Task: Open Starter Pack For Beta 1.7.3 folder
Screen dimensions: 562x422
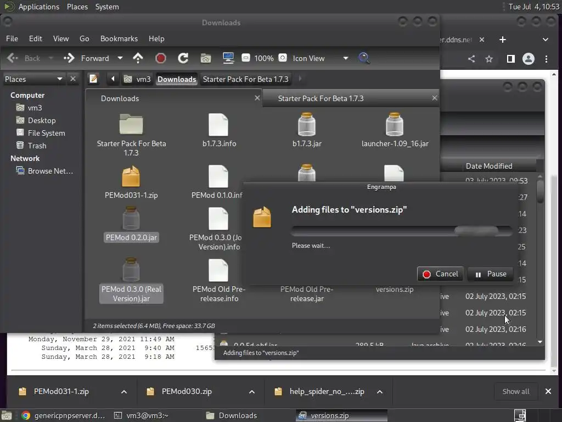Action: pos(131,135)
